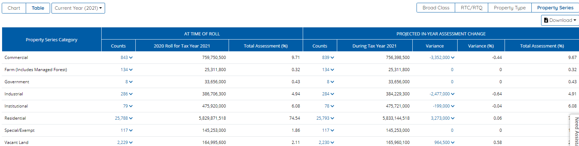Select the RTC/RTQ tab

(x=471, y=8)
